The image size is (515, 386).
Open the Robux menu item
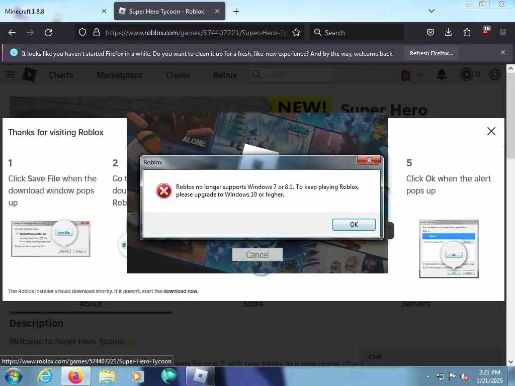point(225,75)
